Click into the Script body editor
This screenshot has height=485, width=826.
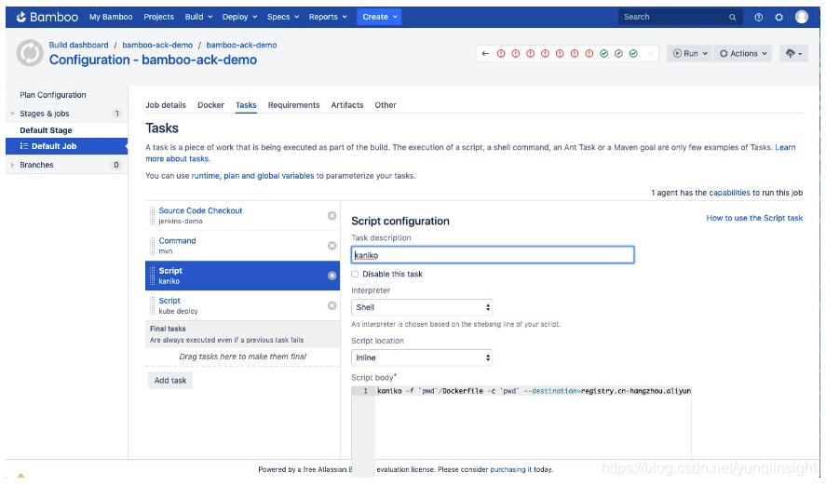tap(533, 422)
